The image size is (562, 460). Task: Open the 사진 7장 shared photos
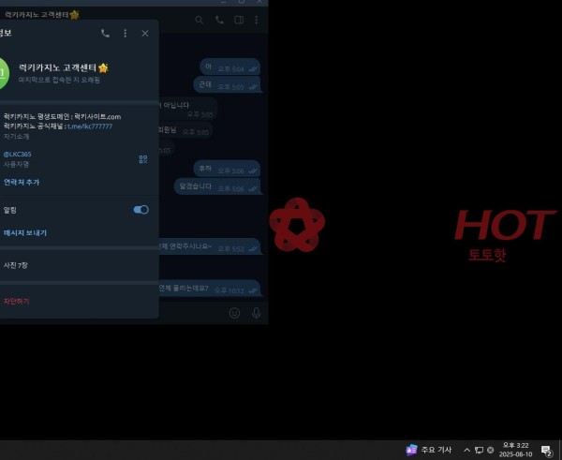[15, 265]
